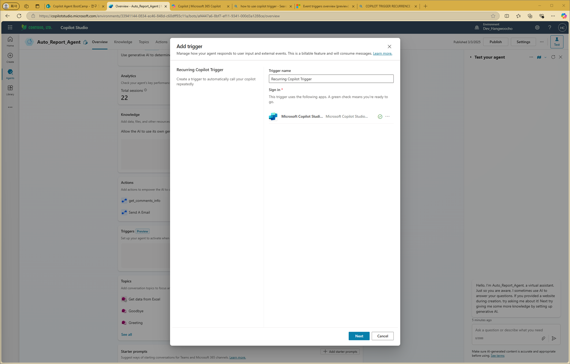Edit the Trigger name field

(x=331, y=79)
